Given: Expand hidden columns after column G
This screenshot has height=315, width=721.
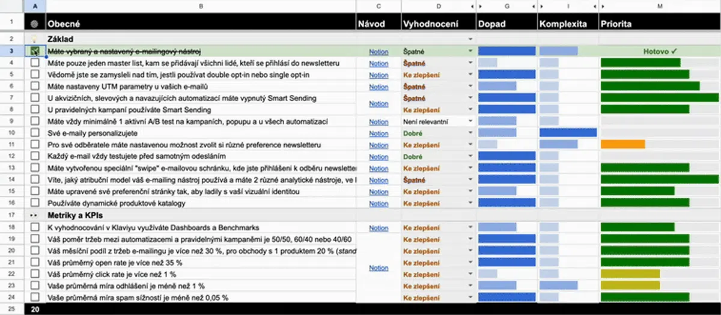Looking at the screenshot, I should [x=533, y=5].
